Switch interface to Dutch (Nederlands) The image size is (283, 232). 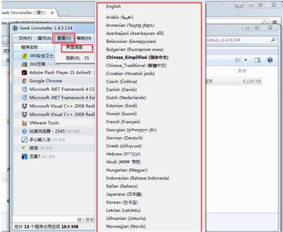(x=126, y=98)
